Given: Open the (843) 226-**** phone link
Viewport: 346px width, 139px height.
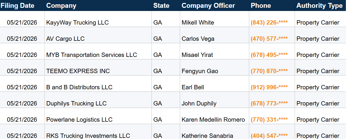Looking at the screenshot, I should click(269, 23).
